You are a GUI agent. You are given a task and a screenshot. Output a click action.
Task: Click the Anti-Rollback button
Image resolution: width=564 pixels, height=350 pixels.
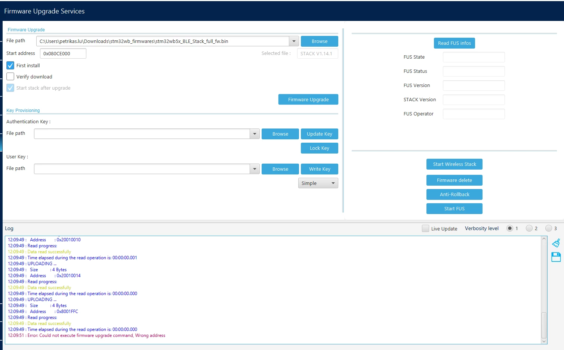point(454,194)
